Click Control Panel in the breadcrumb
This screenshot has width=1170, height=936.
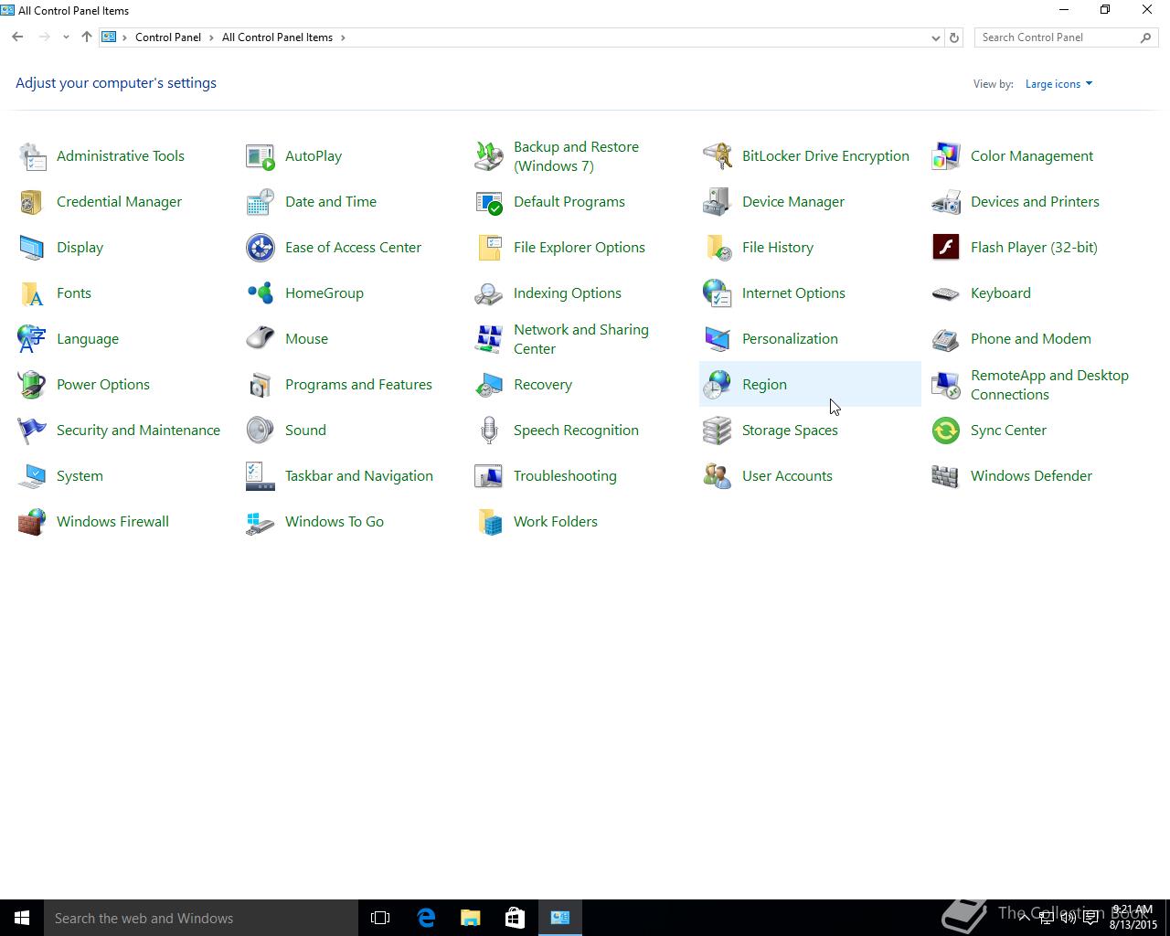click(168, 37)
